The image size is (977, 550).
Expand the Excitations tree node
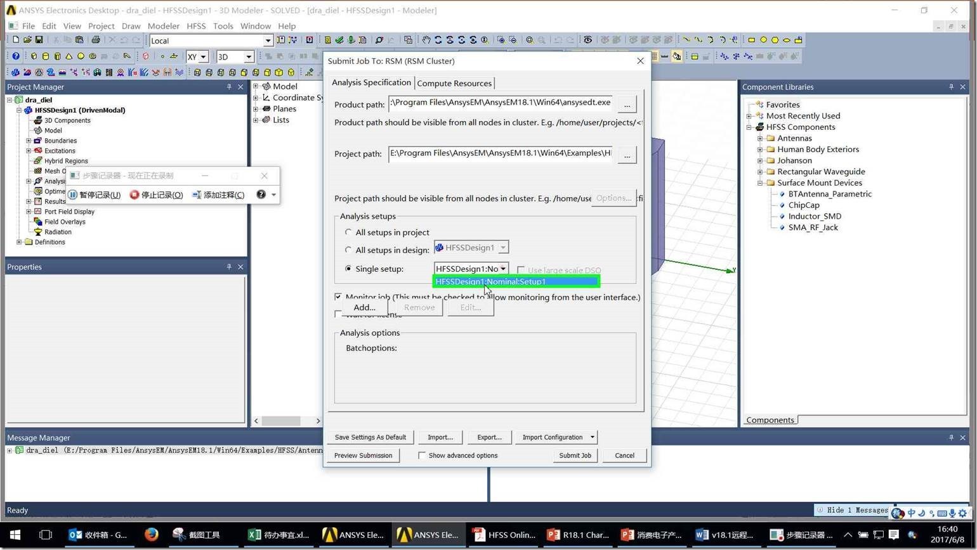(x=29, y=151)
